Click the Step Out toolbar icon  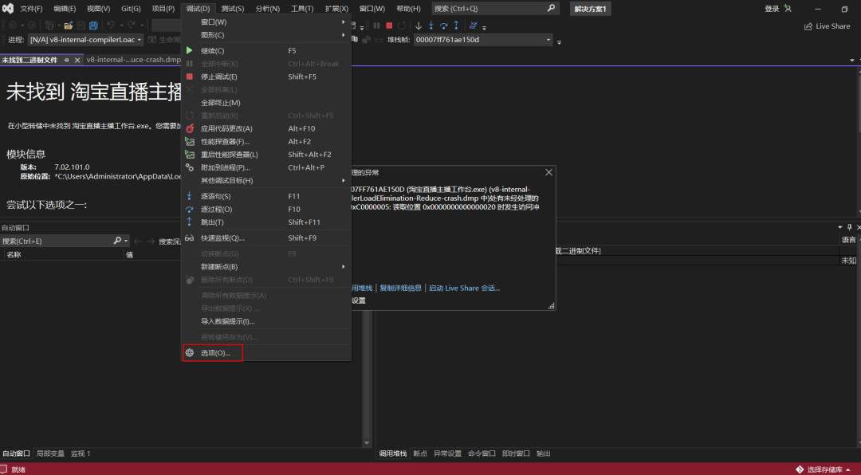(x=456, y=26)
